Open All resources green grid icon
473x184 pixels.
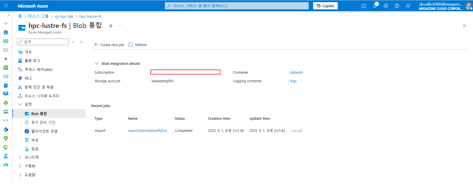tap(6, 68)
